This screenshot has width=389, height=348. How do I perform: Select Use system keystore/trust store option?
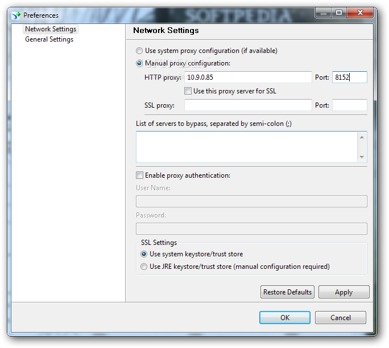pyautogui.click(x=144, y=254)
